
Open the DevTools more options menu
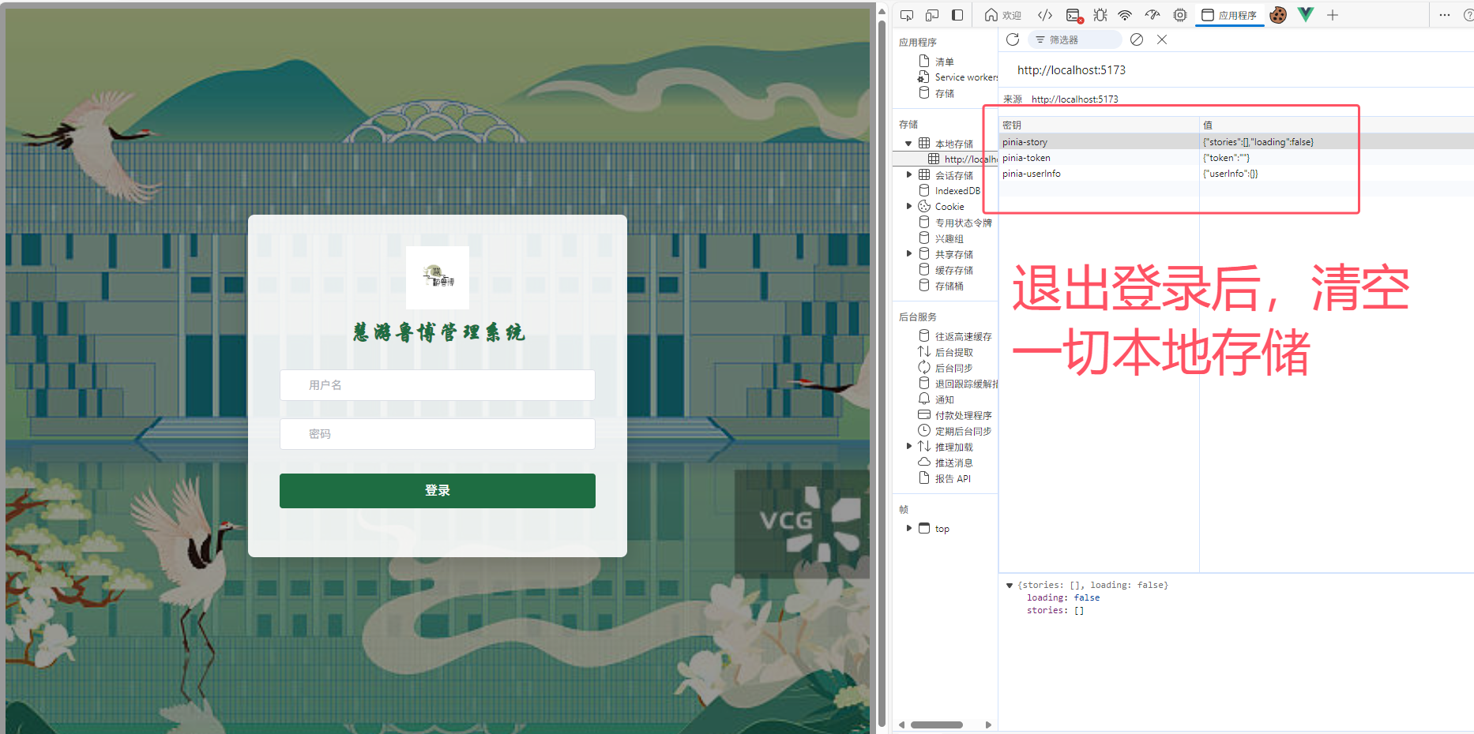pyautogui.click(x=1445, y=15)
